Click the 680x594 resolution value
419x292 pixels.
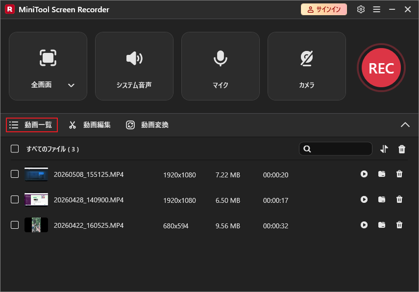(176, 226)
